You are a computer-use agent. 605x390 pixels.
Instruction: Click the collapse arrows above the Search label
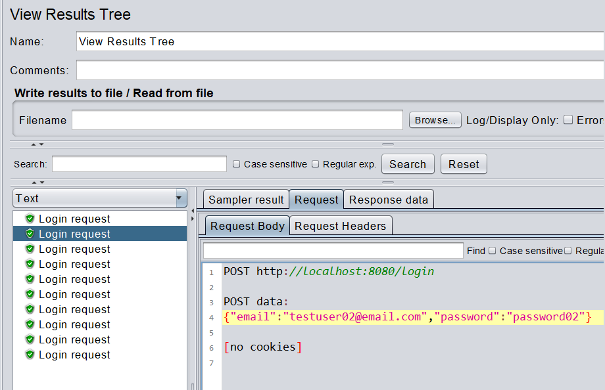[x=37, y=144]
